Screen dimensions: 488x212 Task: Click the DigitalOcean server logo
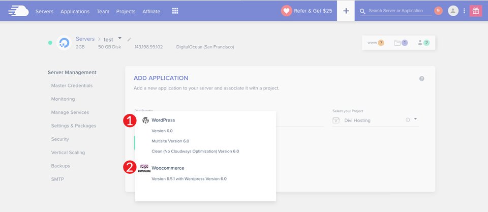[x=64, y=43]
